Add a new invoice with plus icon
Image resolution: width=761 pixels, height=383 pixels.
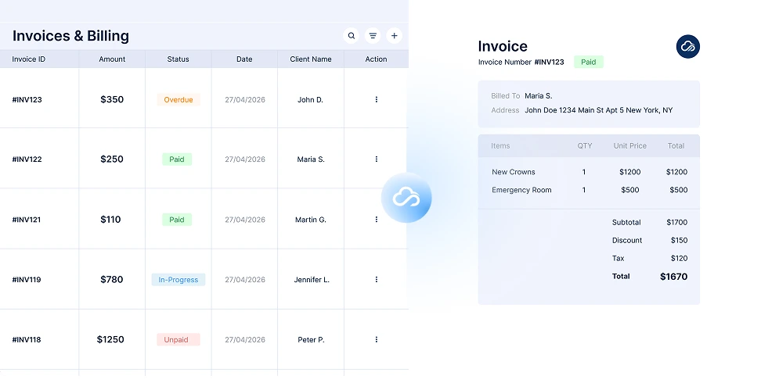tap(394, 35)
